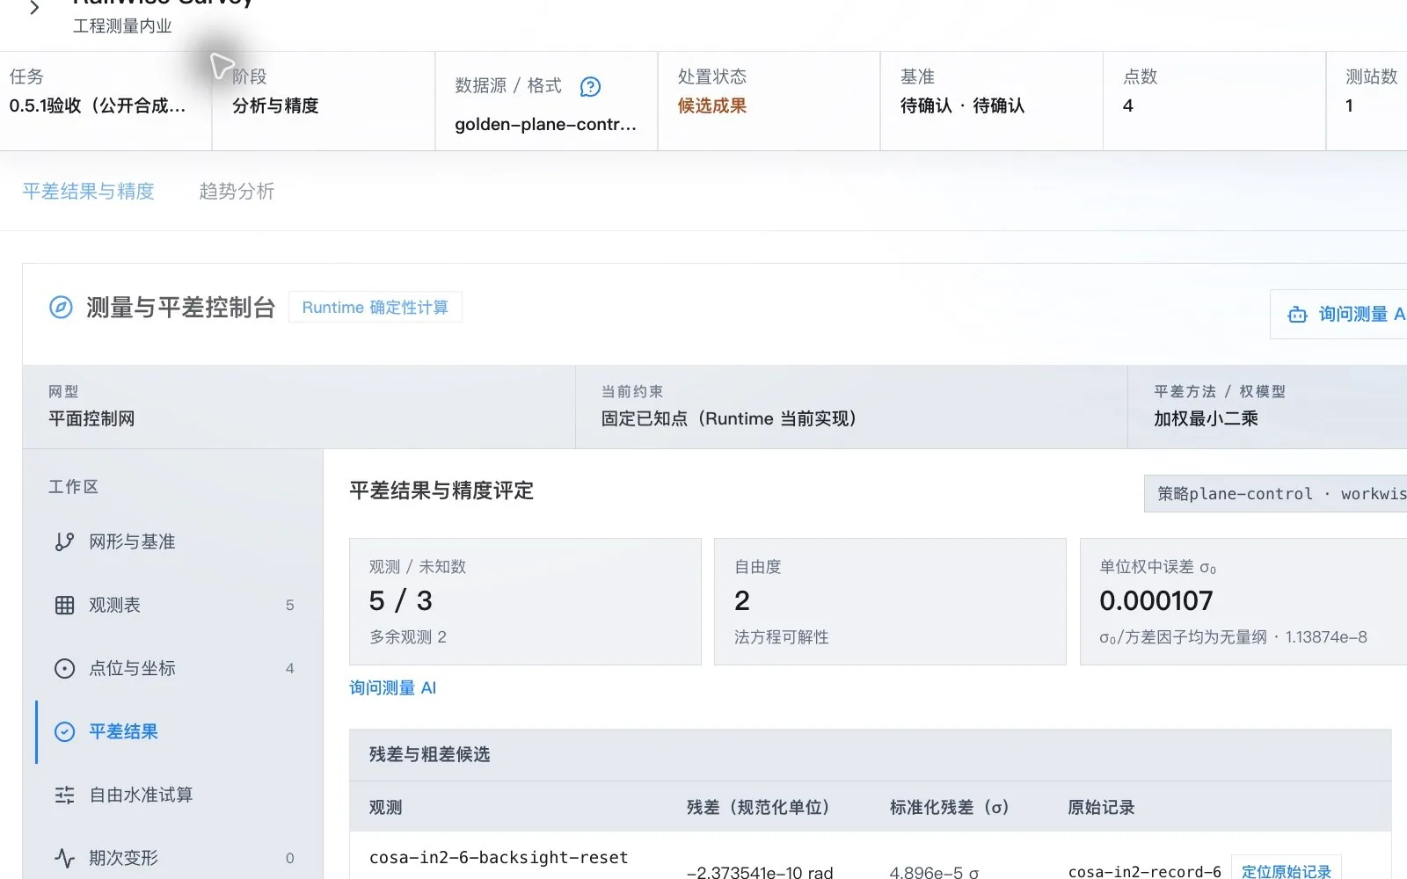Click the 残差与粗差候选 section header
Image resolution: width=1407 pixels, height=879 pixels.
coord(870,754)
